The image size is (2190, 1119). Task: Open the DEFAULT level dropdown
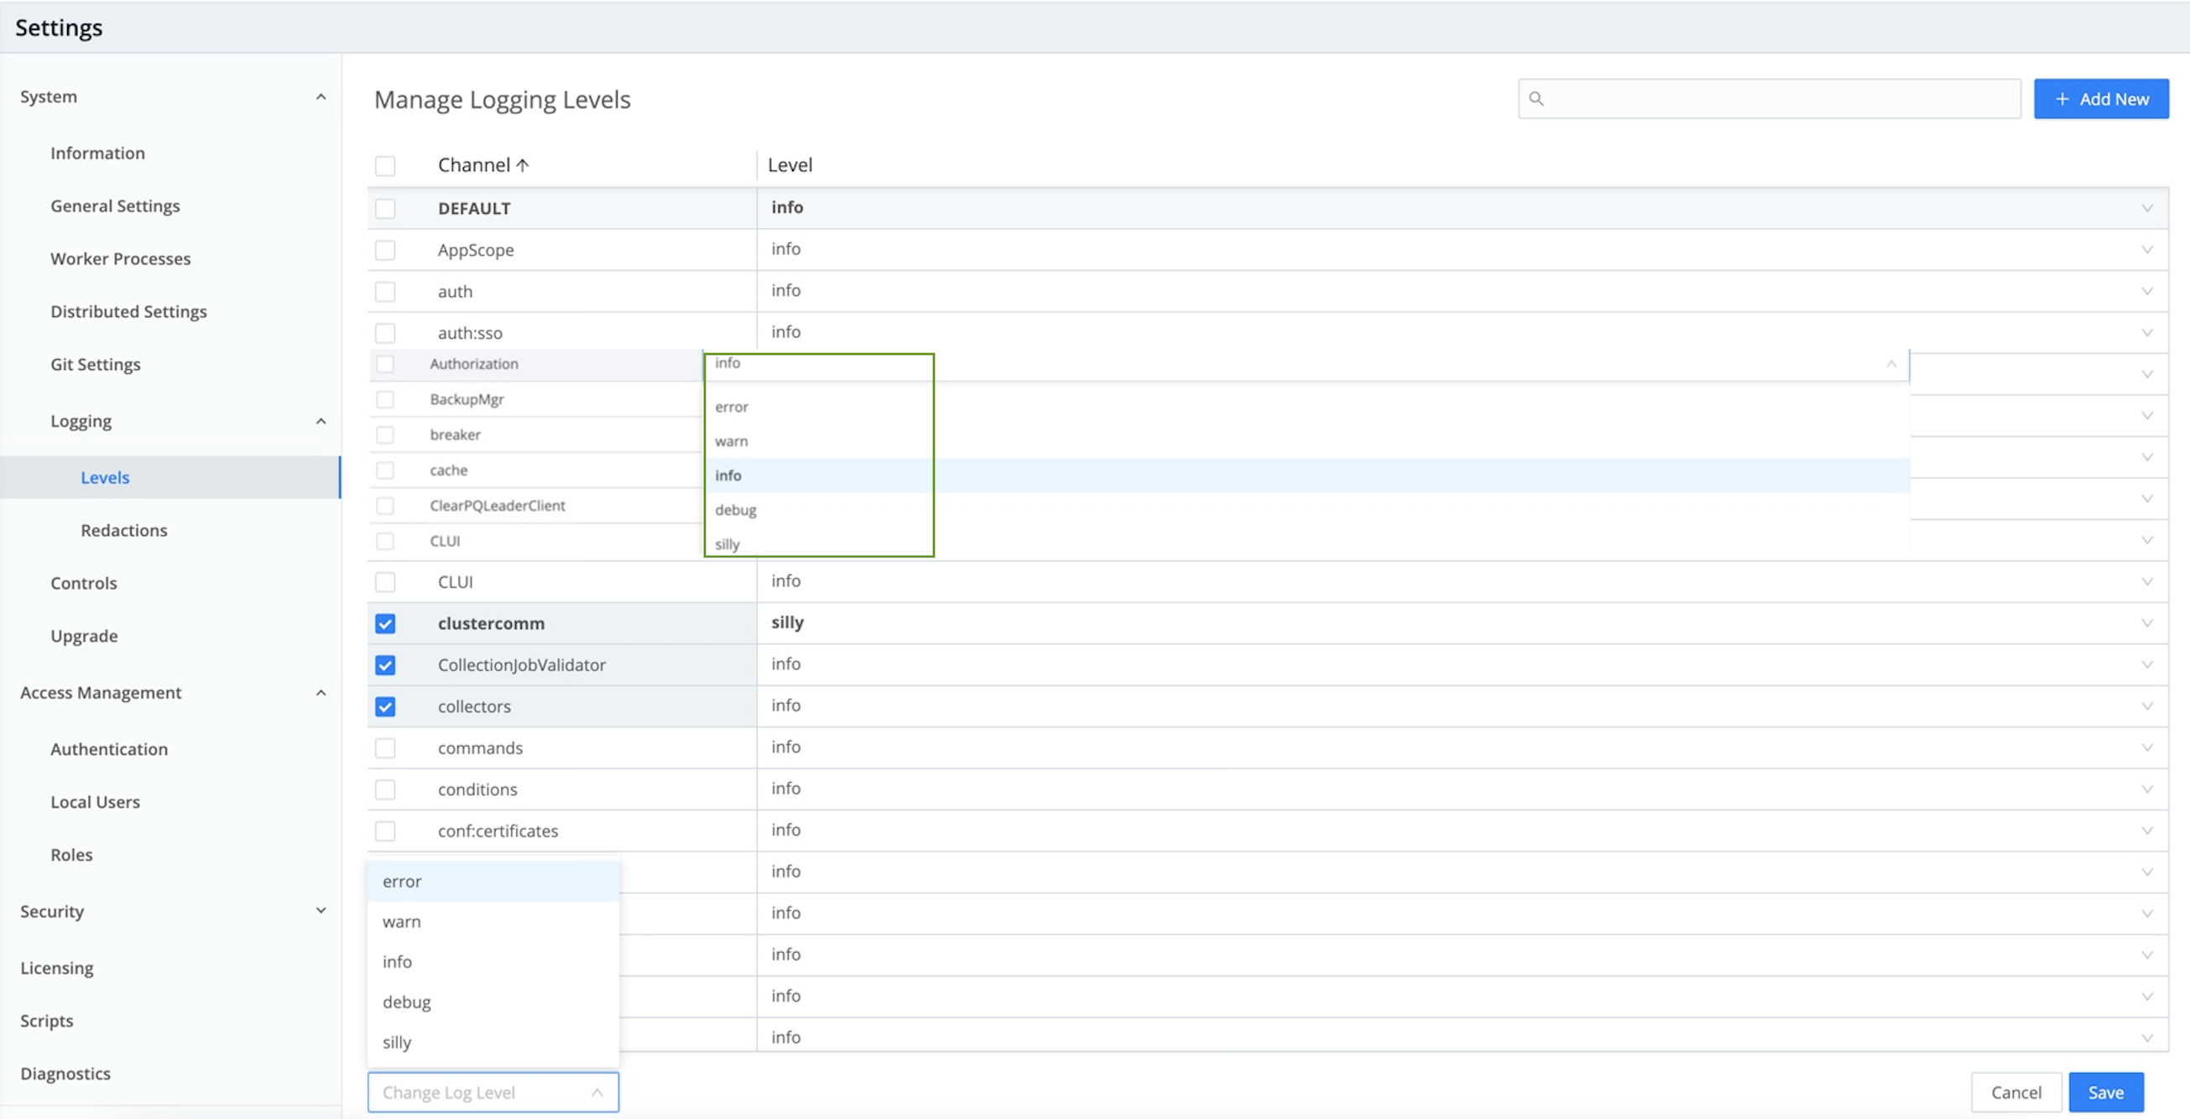tap(2146, 207)
